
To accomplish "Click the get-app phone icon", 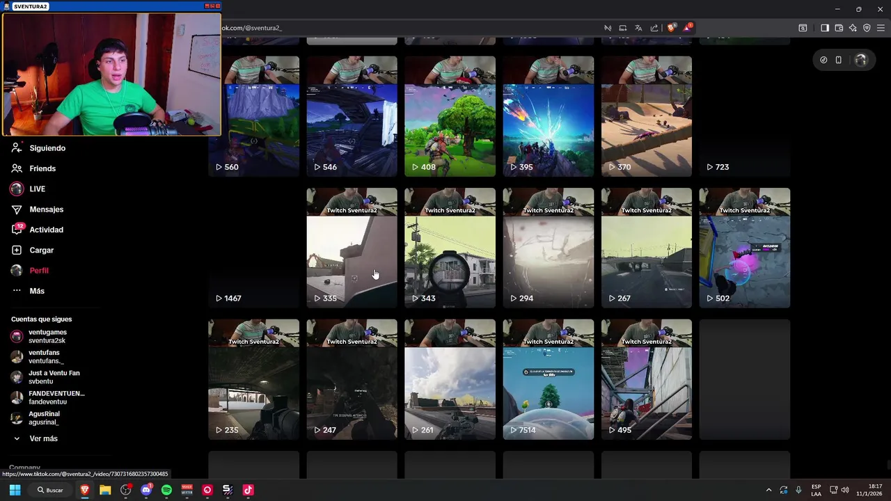I will (x=839, y=60).
